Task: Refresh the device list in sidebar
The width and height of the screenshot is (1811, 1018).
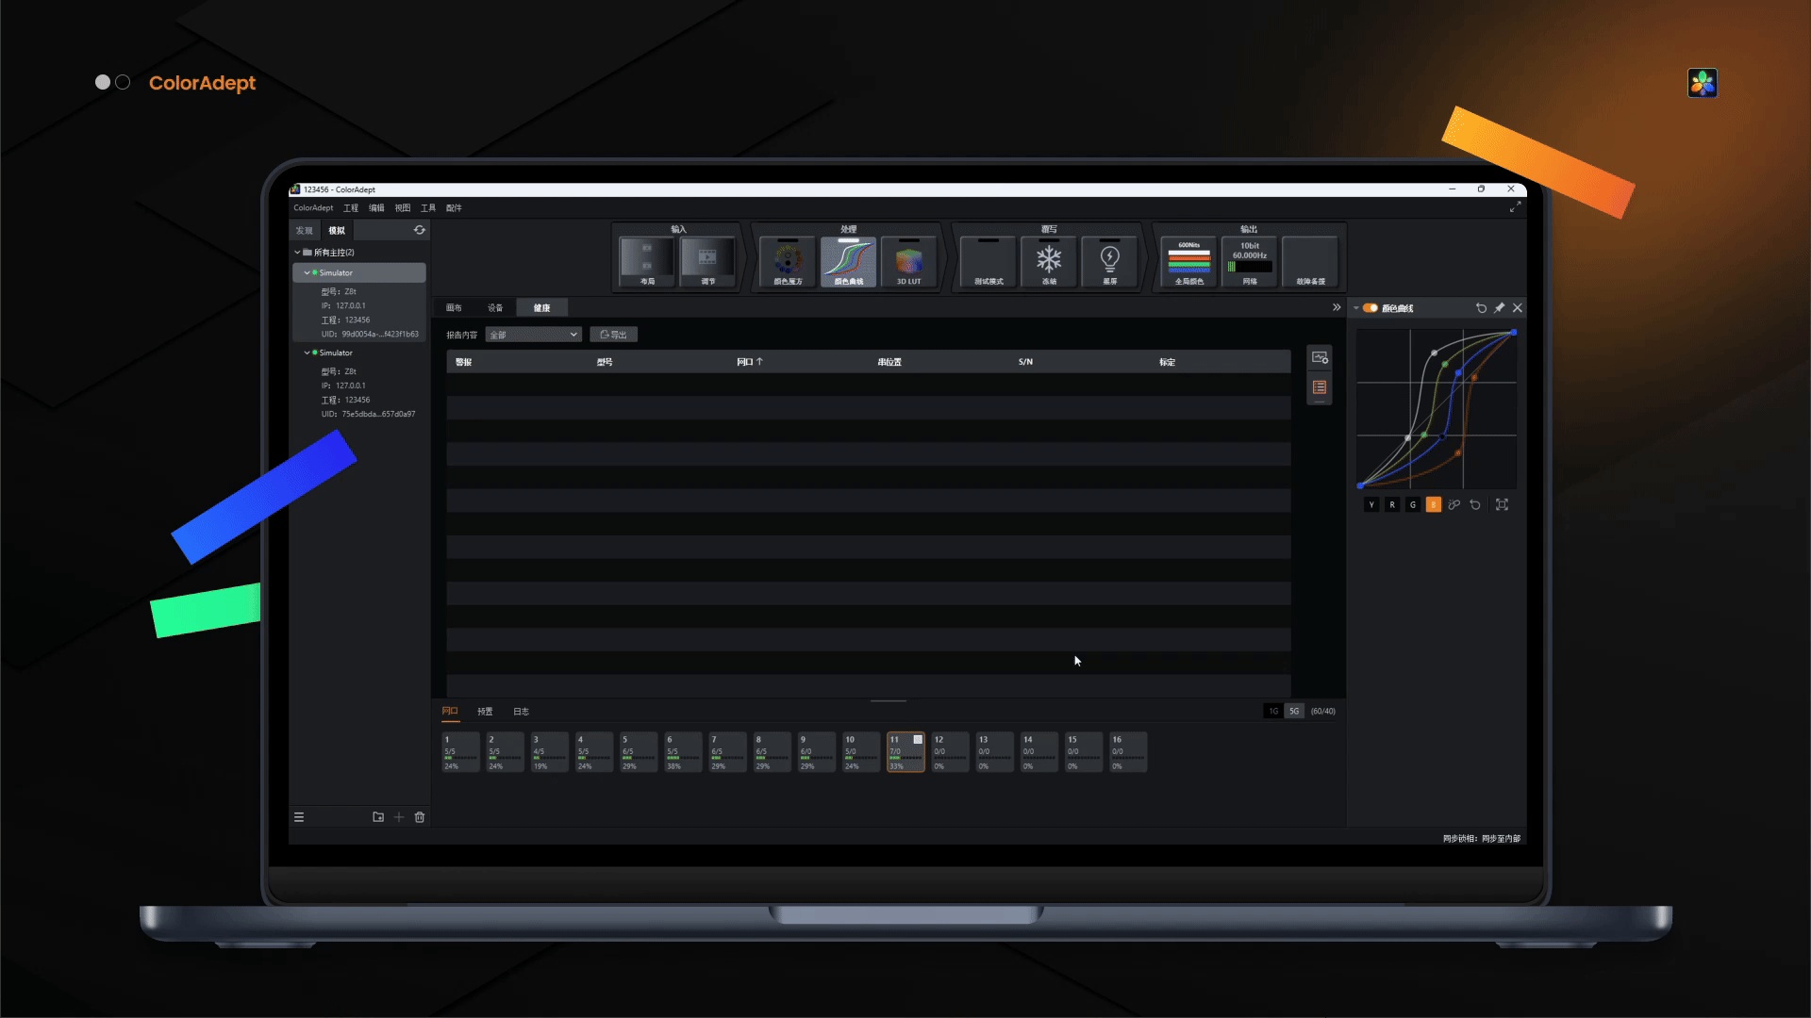Action: pos(420,230)
